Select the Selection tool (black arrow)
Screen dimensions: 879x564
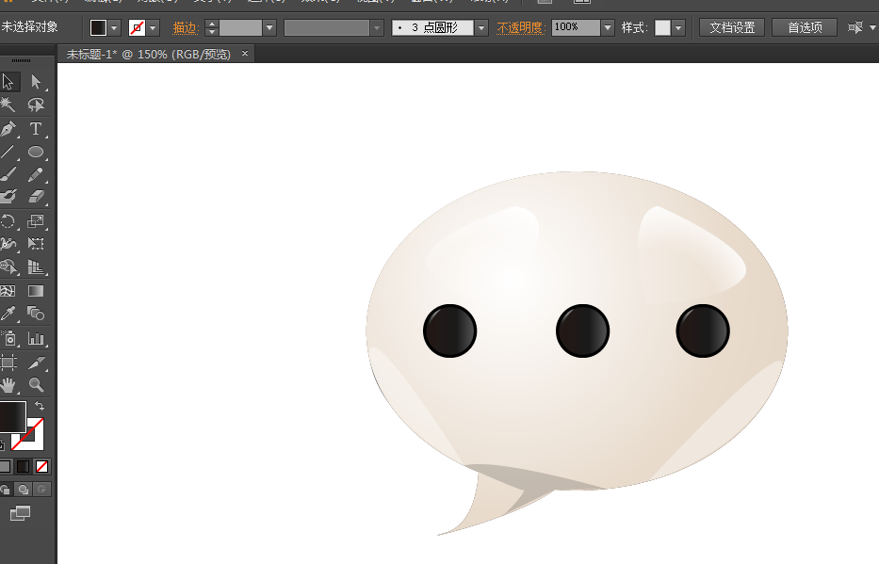click(8, 82)
